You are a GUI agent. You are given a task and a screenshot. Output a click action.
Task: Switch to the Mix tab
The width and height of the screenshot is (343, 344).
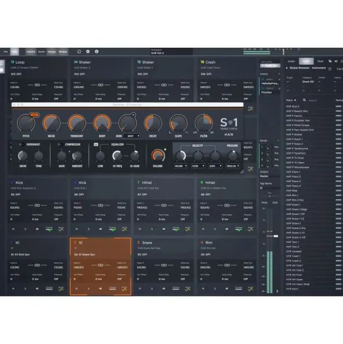[6, 52]
